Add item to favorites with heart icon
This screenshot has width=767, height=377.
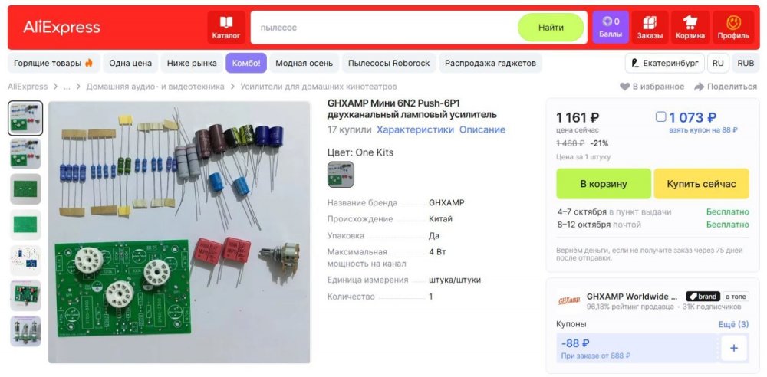pos(624,87)
